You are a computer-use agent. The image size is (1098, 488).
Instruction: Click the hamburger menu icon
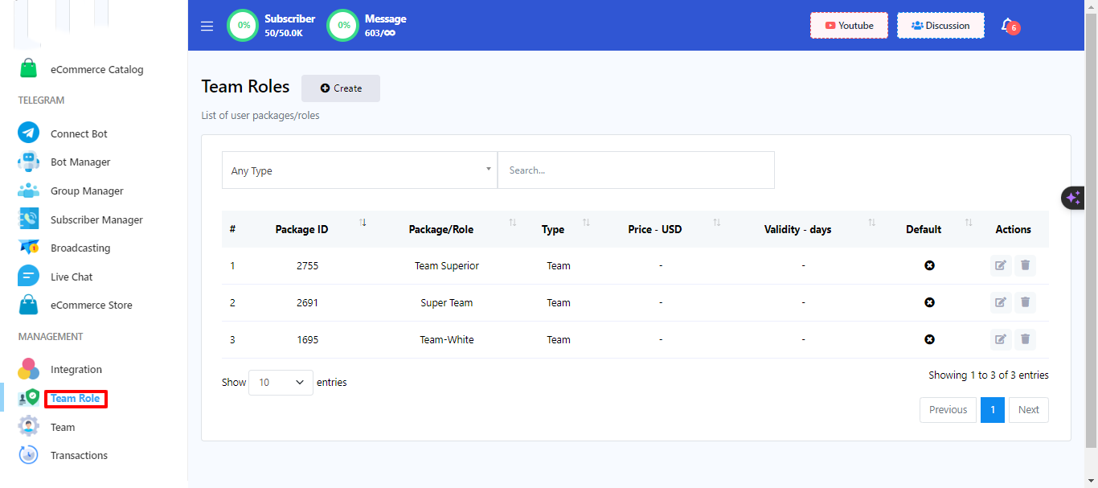[207, 26]
